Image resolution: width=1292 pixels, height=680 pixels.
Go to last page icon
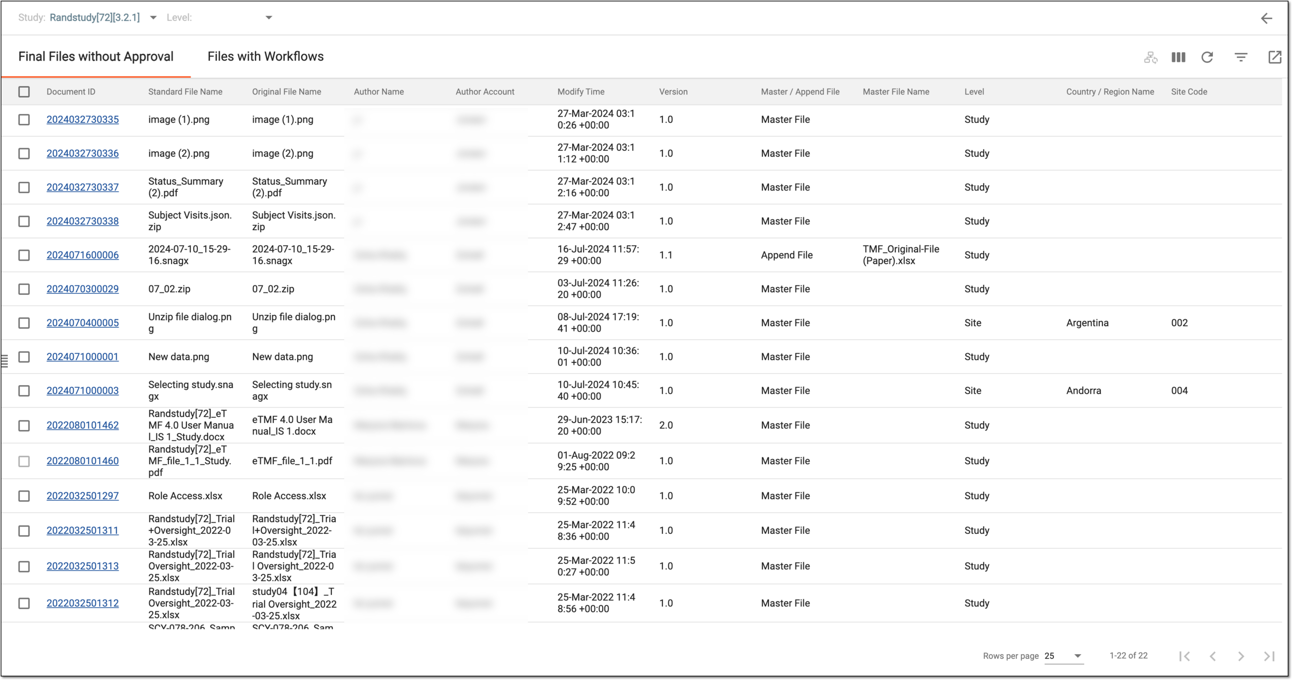pos(1269,656)
